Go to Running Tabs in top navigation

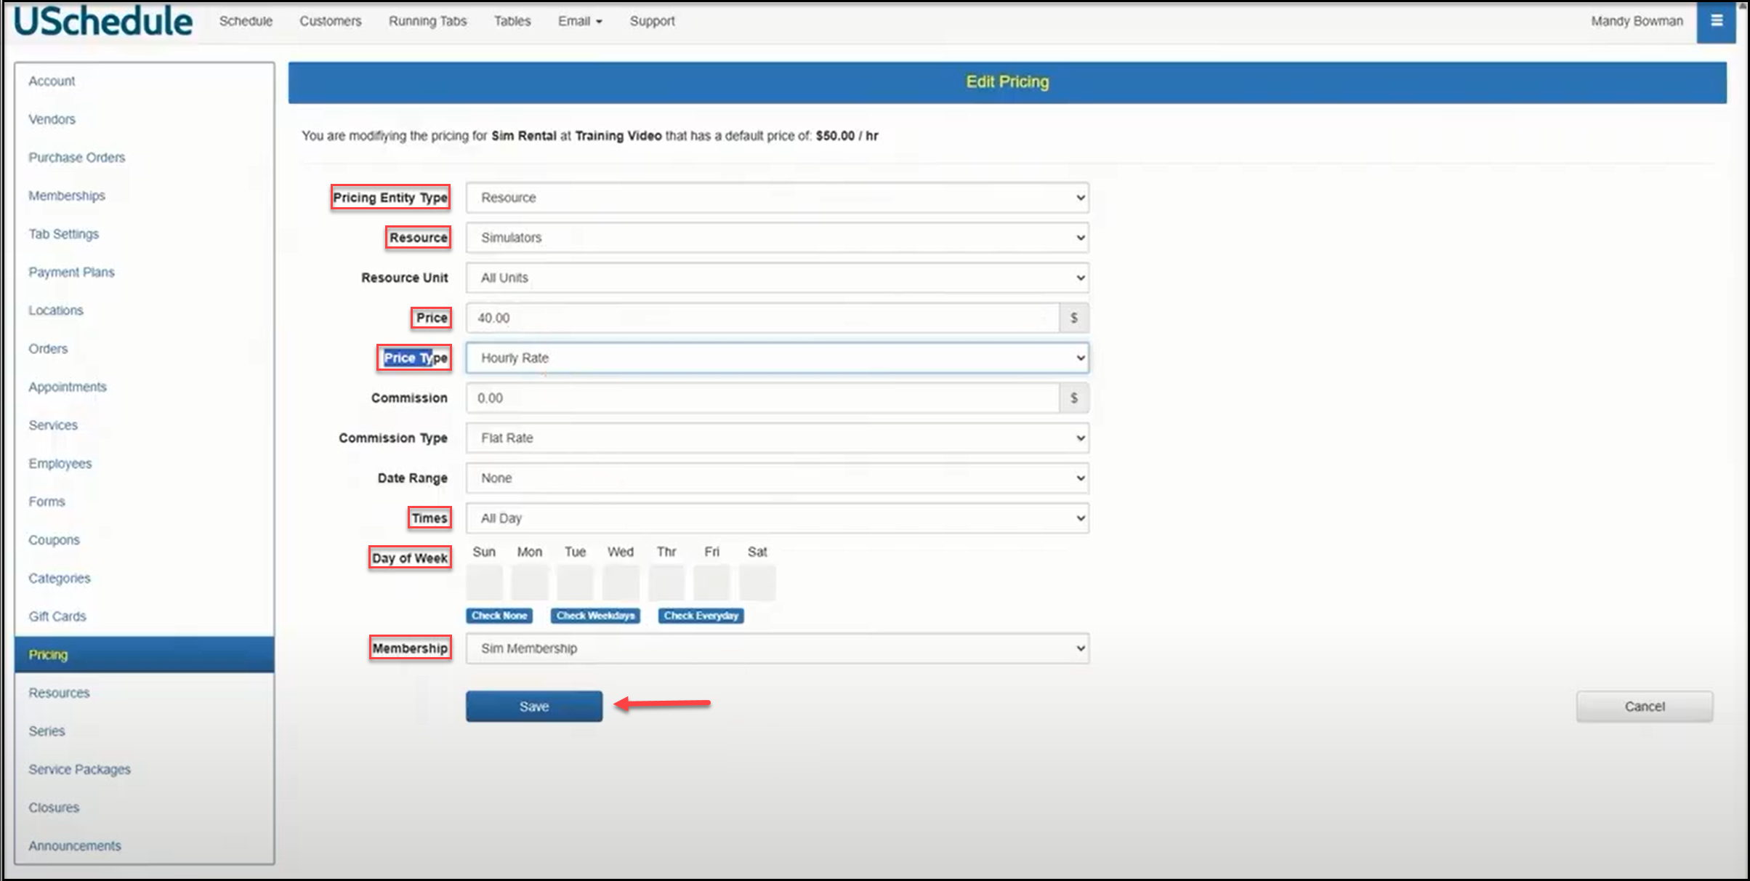[x=427, y=21]
